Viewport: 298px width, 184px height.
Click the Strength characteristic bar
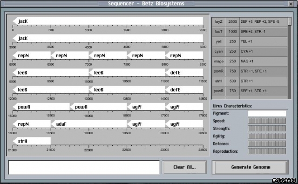(x=267, y=129)
